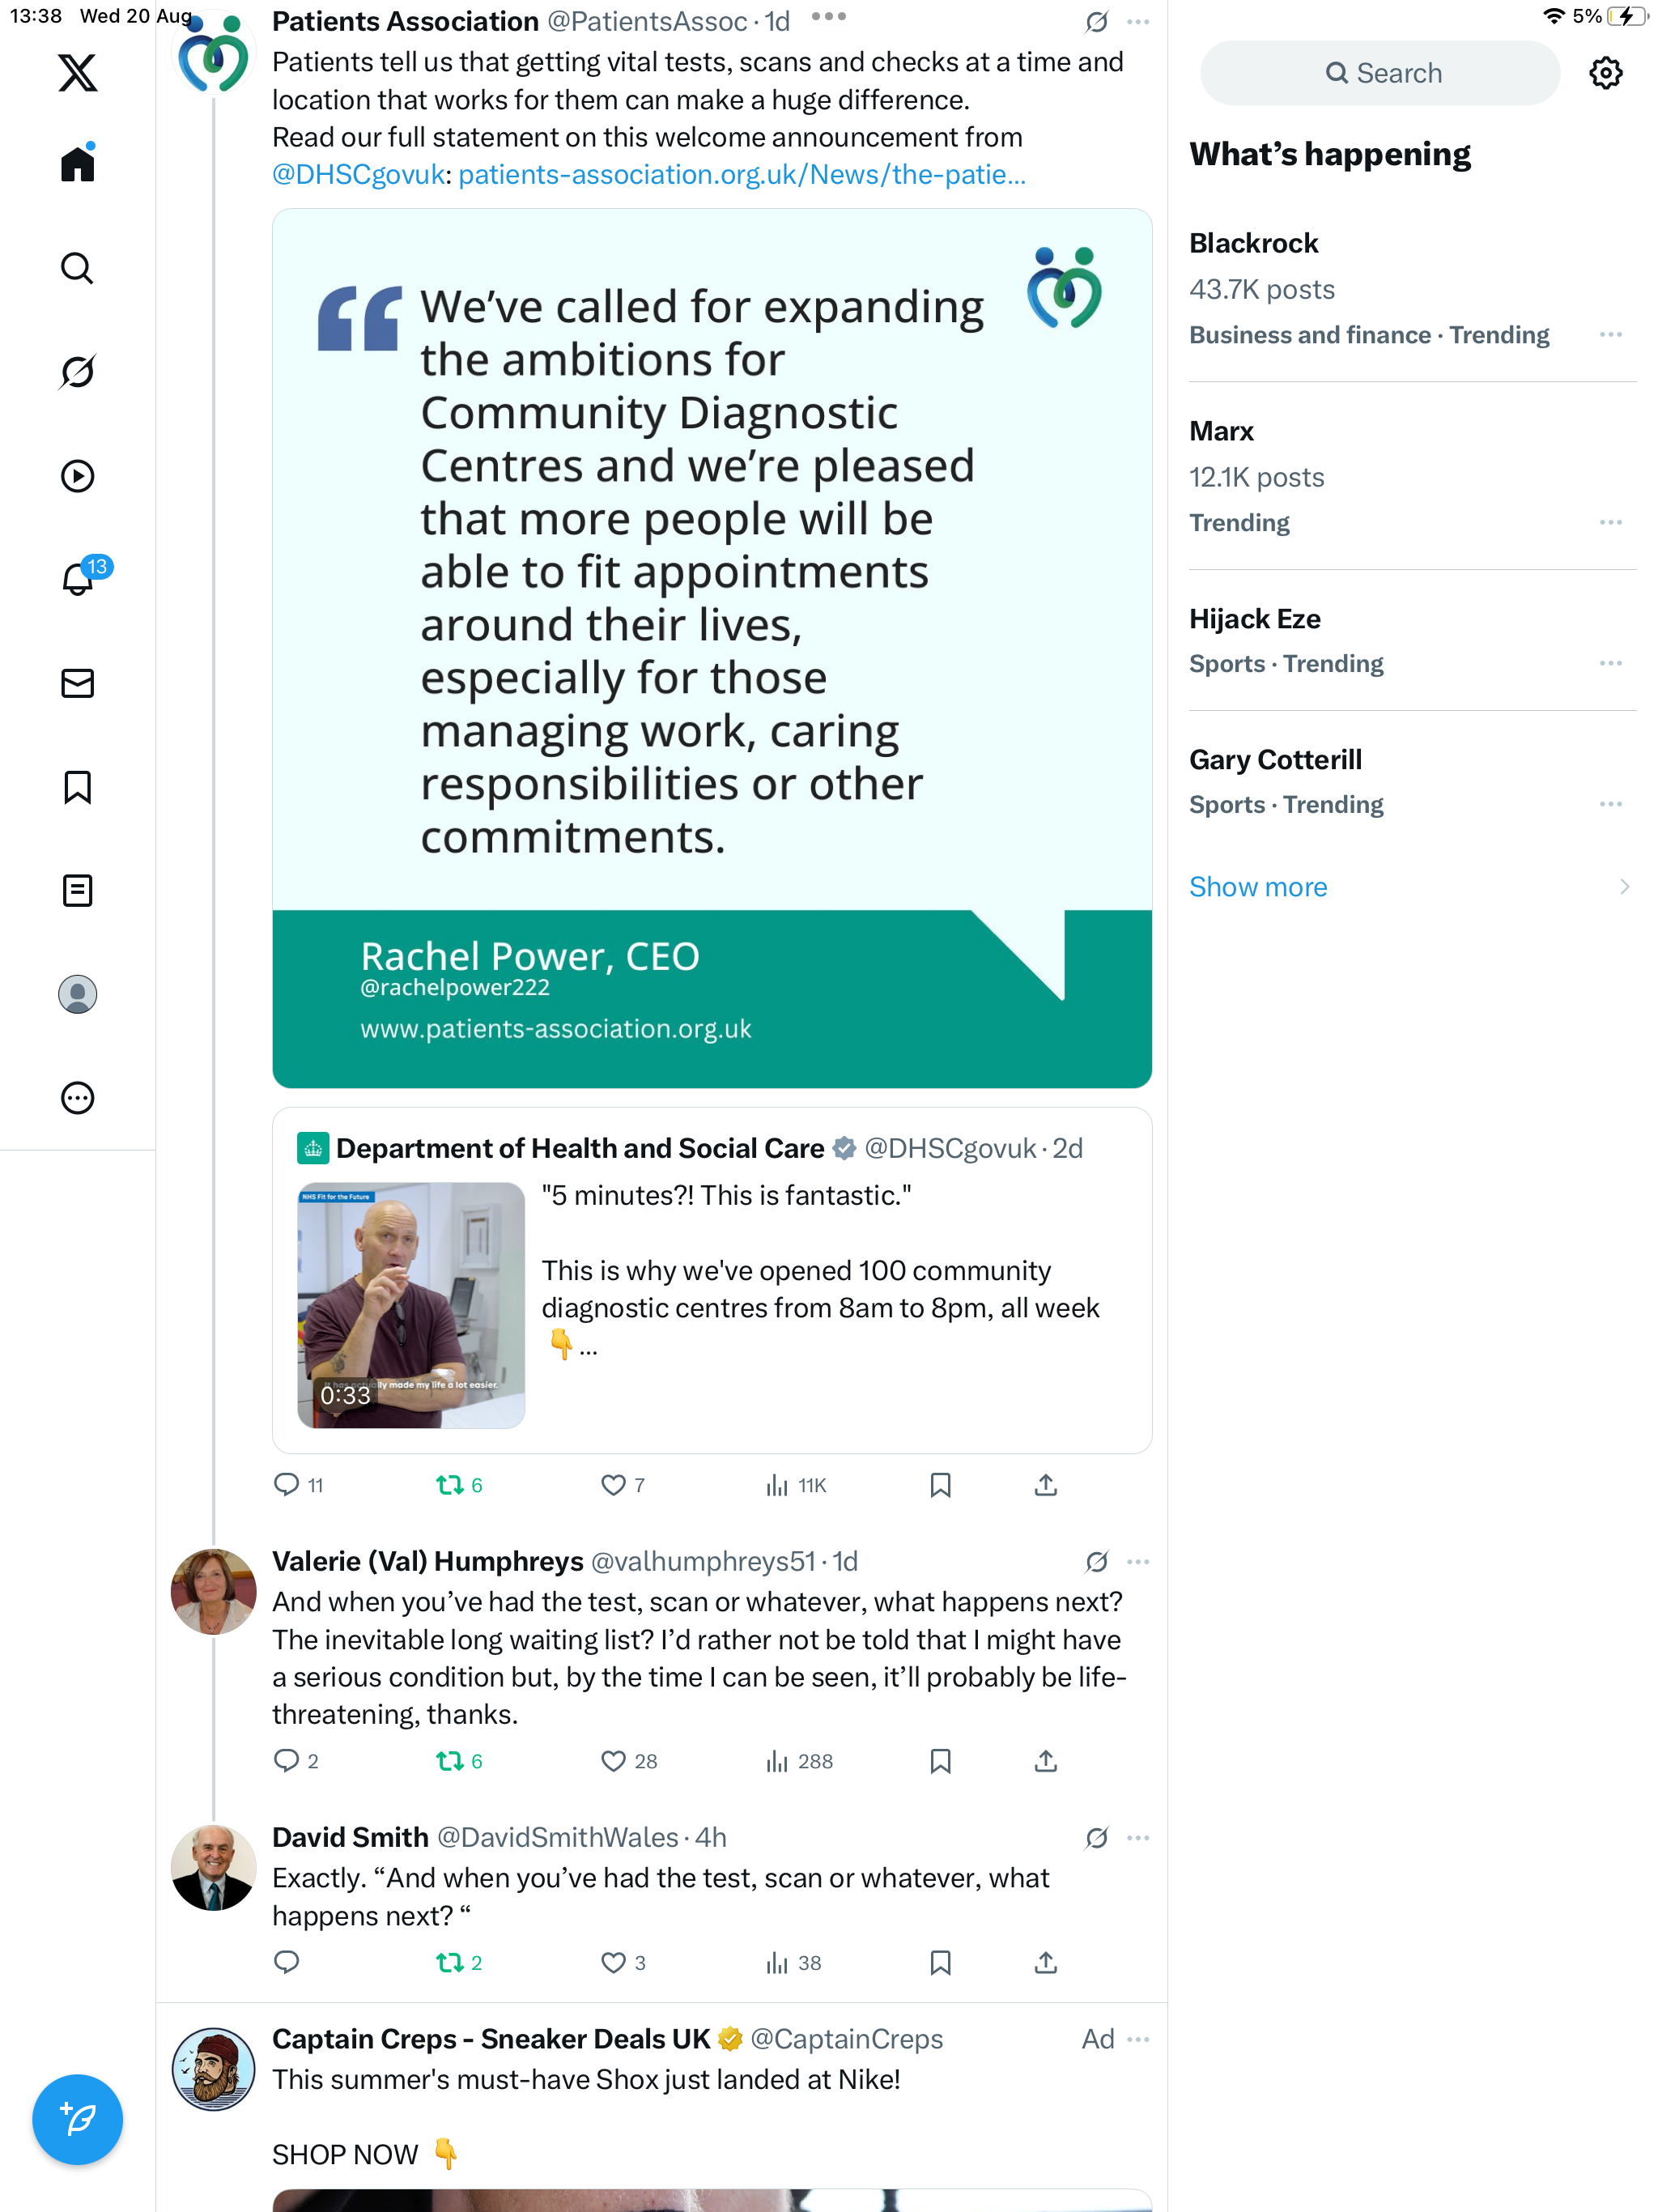The image size is (1658, 2212).
Task: Open the More circle menu in sidebar
Action: click(77, 1098)
